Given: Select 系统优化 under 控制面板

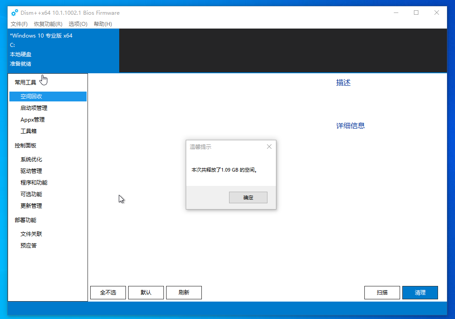Looking at the screenshot, I should point(31,159).
